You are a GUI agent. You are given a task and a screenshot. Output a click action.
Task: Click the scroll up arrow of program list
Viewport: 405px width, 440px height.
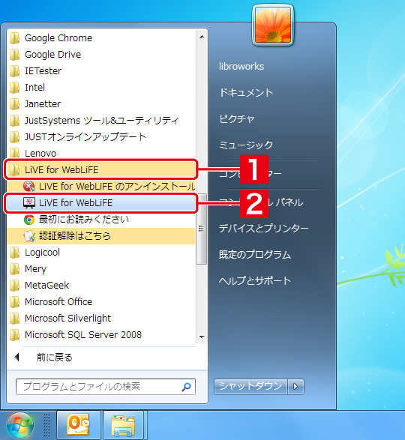(x=202, y=37)
